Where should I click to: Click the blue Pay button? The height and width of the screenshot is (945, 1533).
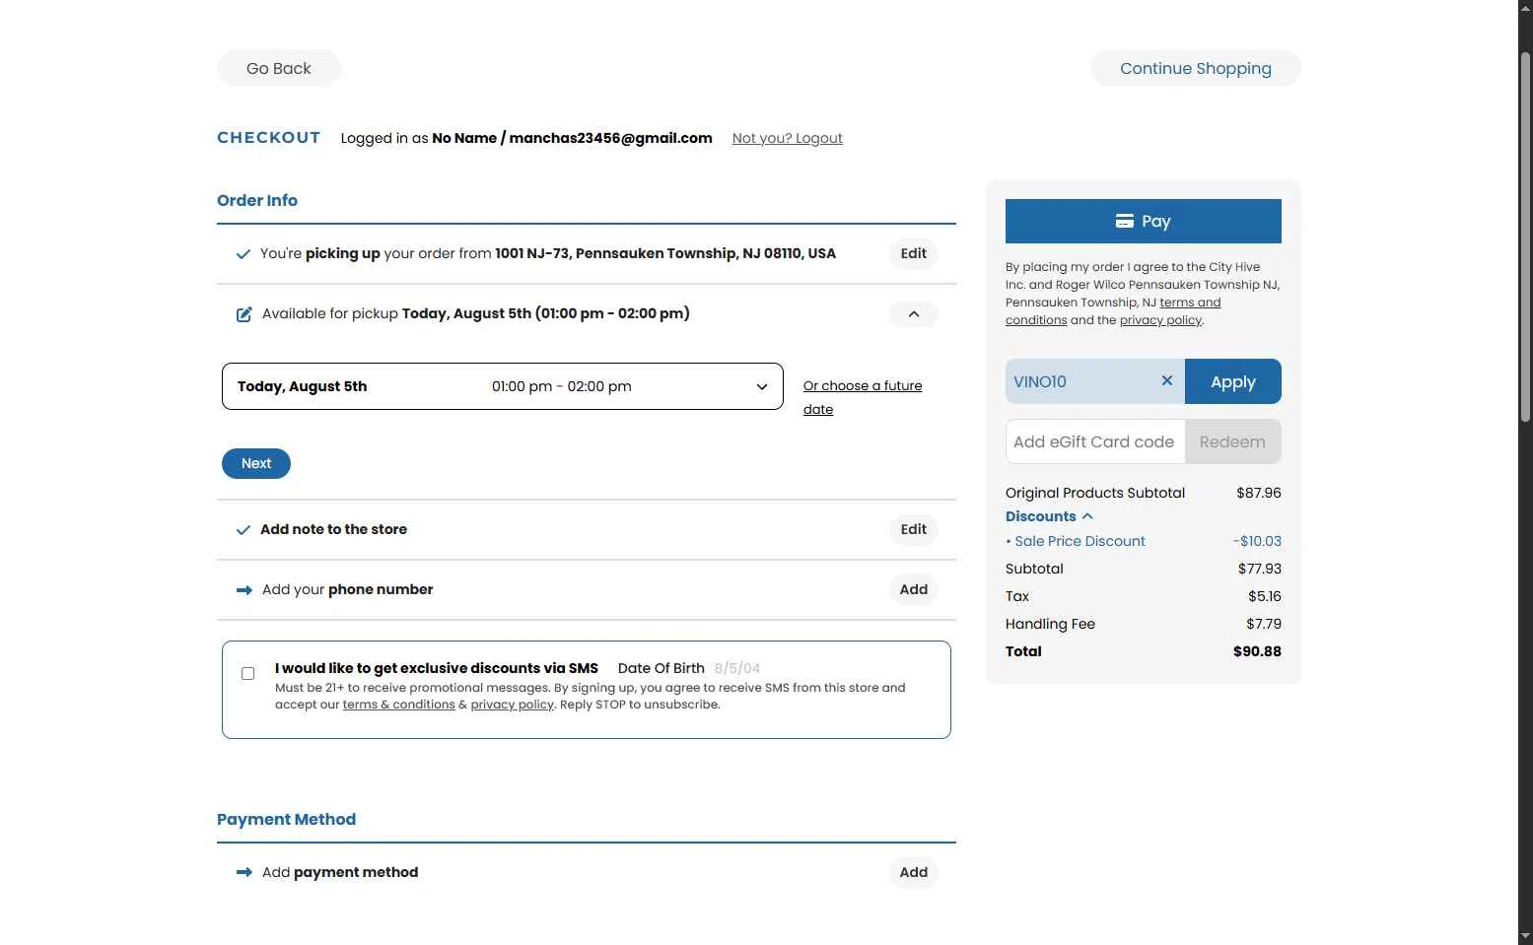(1144, 221)
